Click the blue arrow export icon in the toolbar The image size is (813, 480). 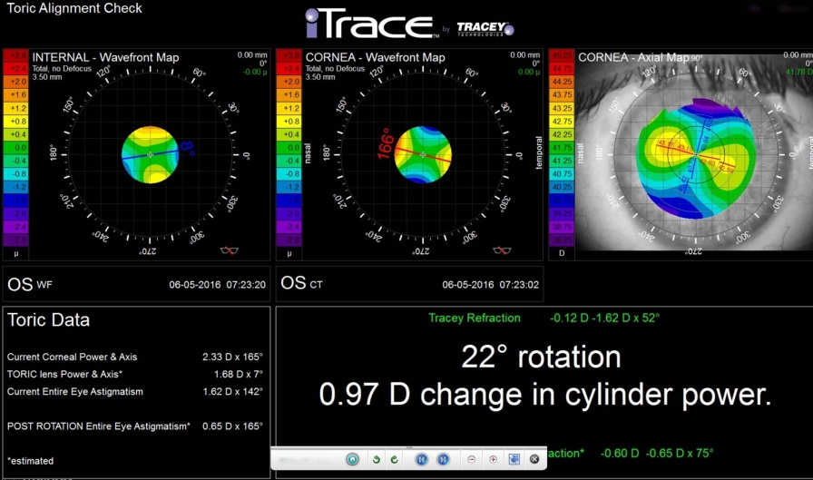click(x=514, y=459)
